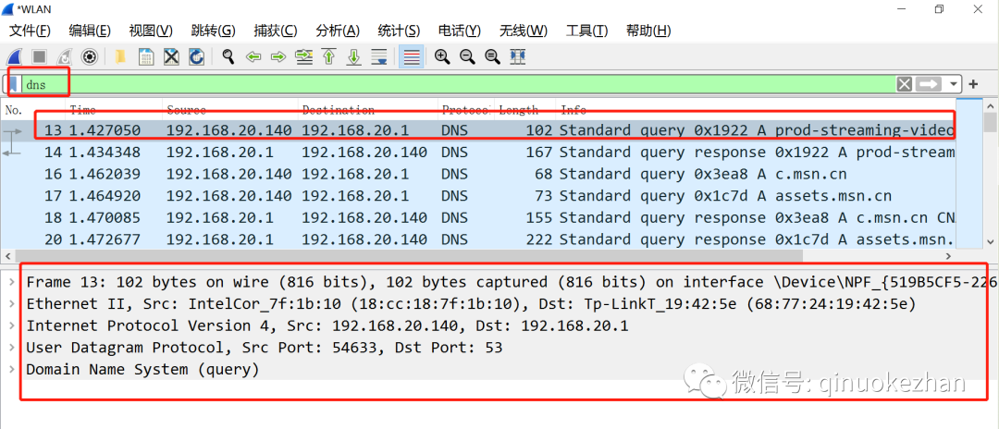Reset text to normal size
999x429 pixels.
492,56
